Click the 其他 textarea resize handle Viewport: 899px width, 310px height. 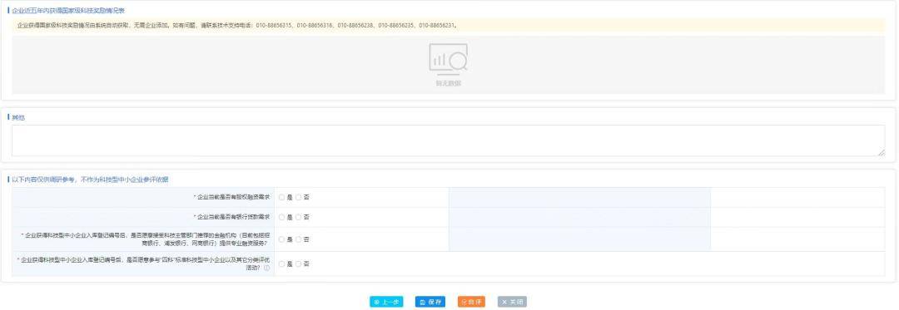(x=882, y=153)
